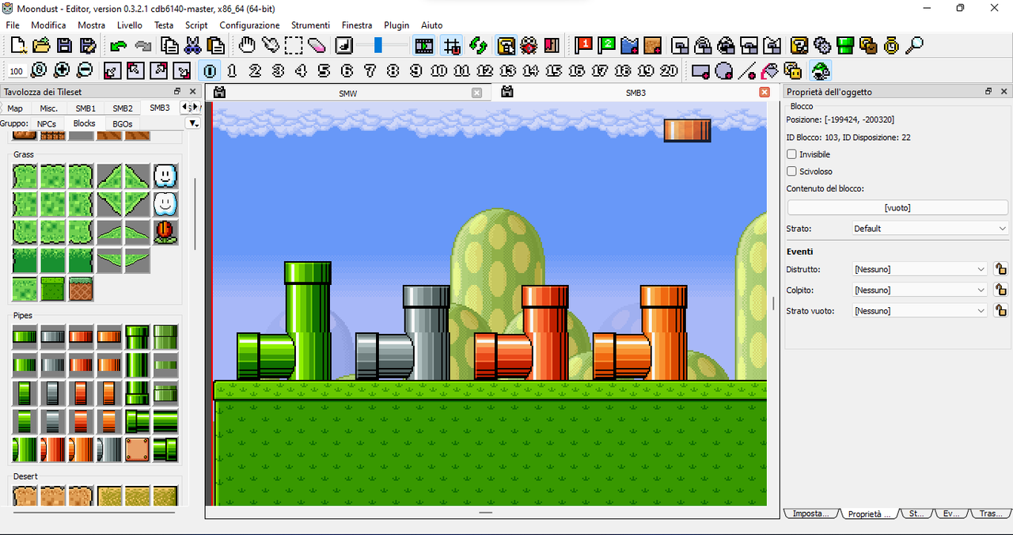Viewport: 1013px width, 535px height.
Task: Float the Proprietà dell'oggetto panel
Action: 988,92
